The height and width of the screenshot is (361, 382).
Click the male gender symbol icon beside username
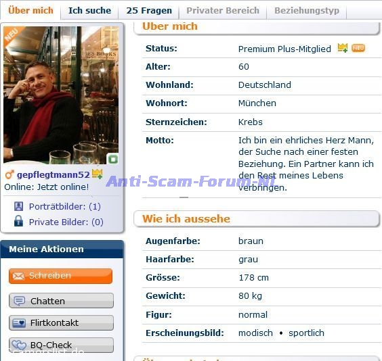(x=9, y=174)
